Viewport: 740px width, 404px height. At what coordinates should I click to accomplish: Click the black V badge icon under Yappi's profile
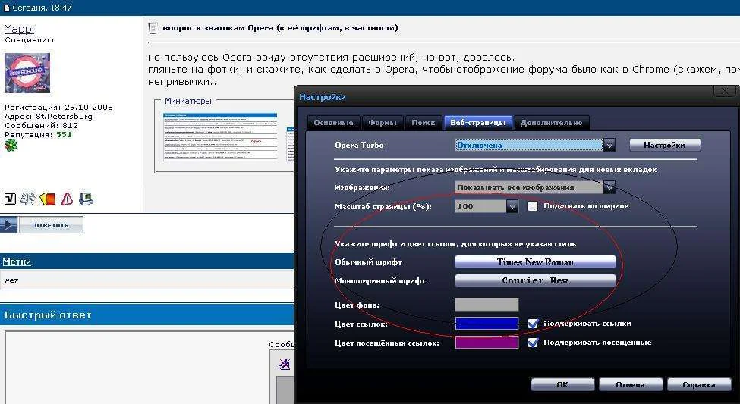pyautogui.click(x=10, y=199)
